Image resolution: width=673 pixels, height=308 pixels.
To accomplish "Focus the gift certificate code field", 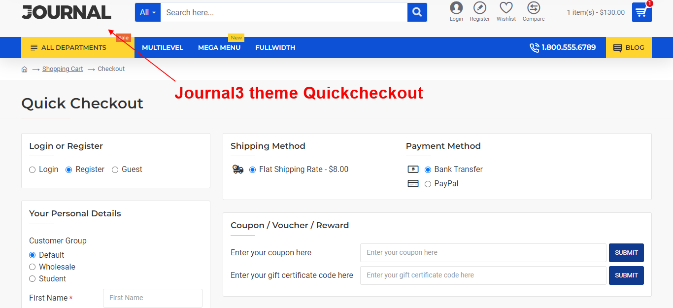I will (x=483, y=275).
